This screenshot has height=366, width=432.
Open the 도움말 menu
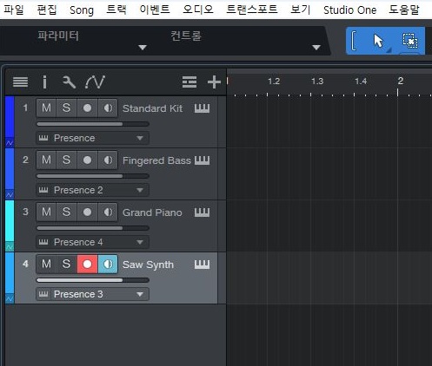[404, 10]
